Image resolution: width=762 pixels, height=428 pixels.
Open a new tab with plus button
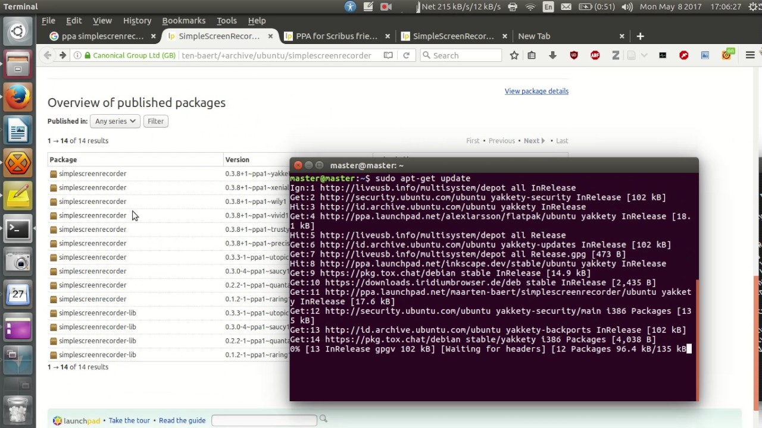click(640, 36)
